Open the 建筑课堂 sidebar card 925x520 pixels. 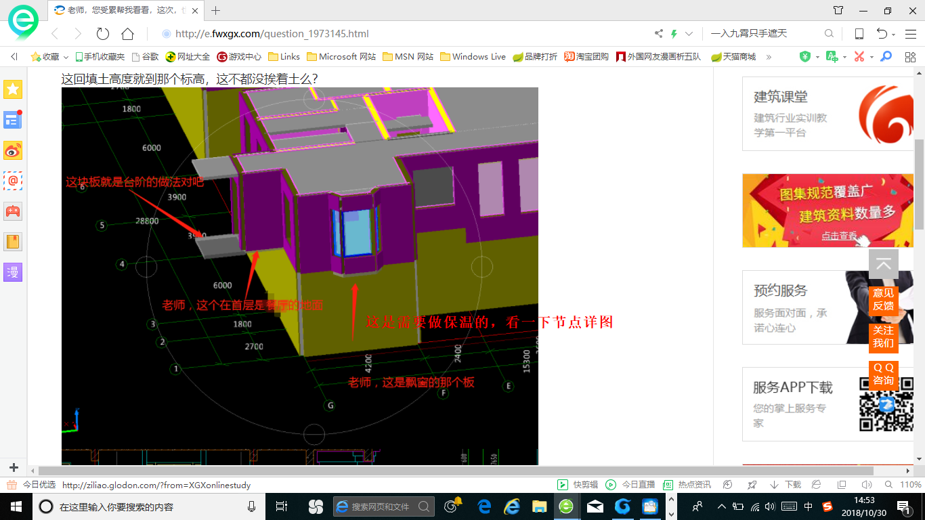click(828, 114)
